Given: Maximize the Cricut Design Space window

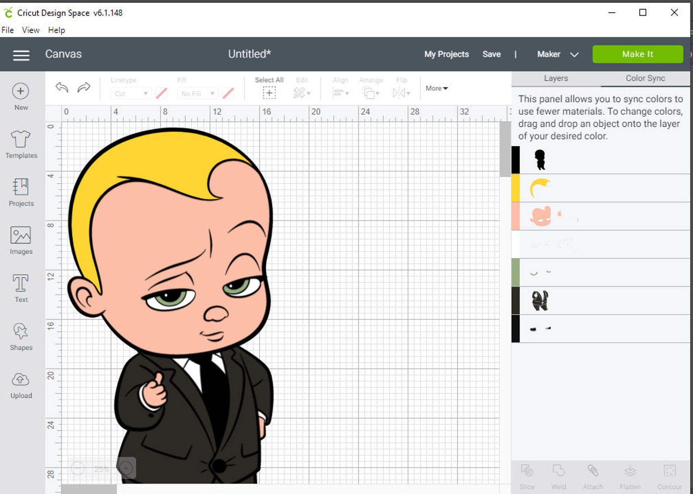Looking at the screenshot, I should coord(642,13).
